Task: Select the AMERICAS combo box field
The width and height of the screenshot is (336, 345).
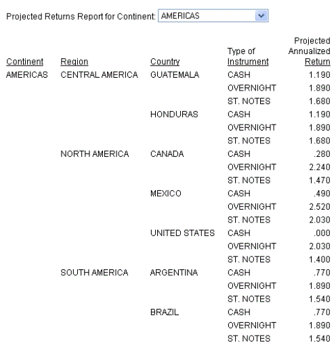Action: click(213, 16)
